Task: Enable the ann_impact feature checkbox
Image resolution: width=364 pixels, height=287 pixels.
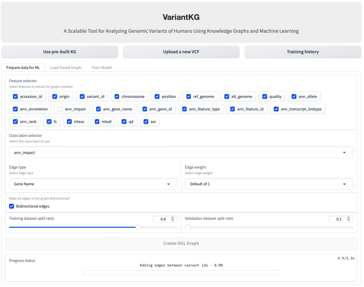Action: [x=61, y=109]
